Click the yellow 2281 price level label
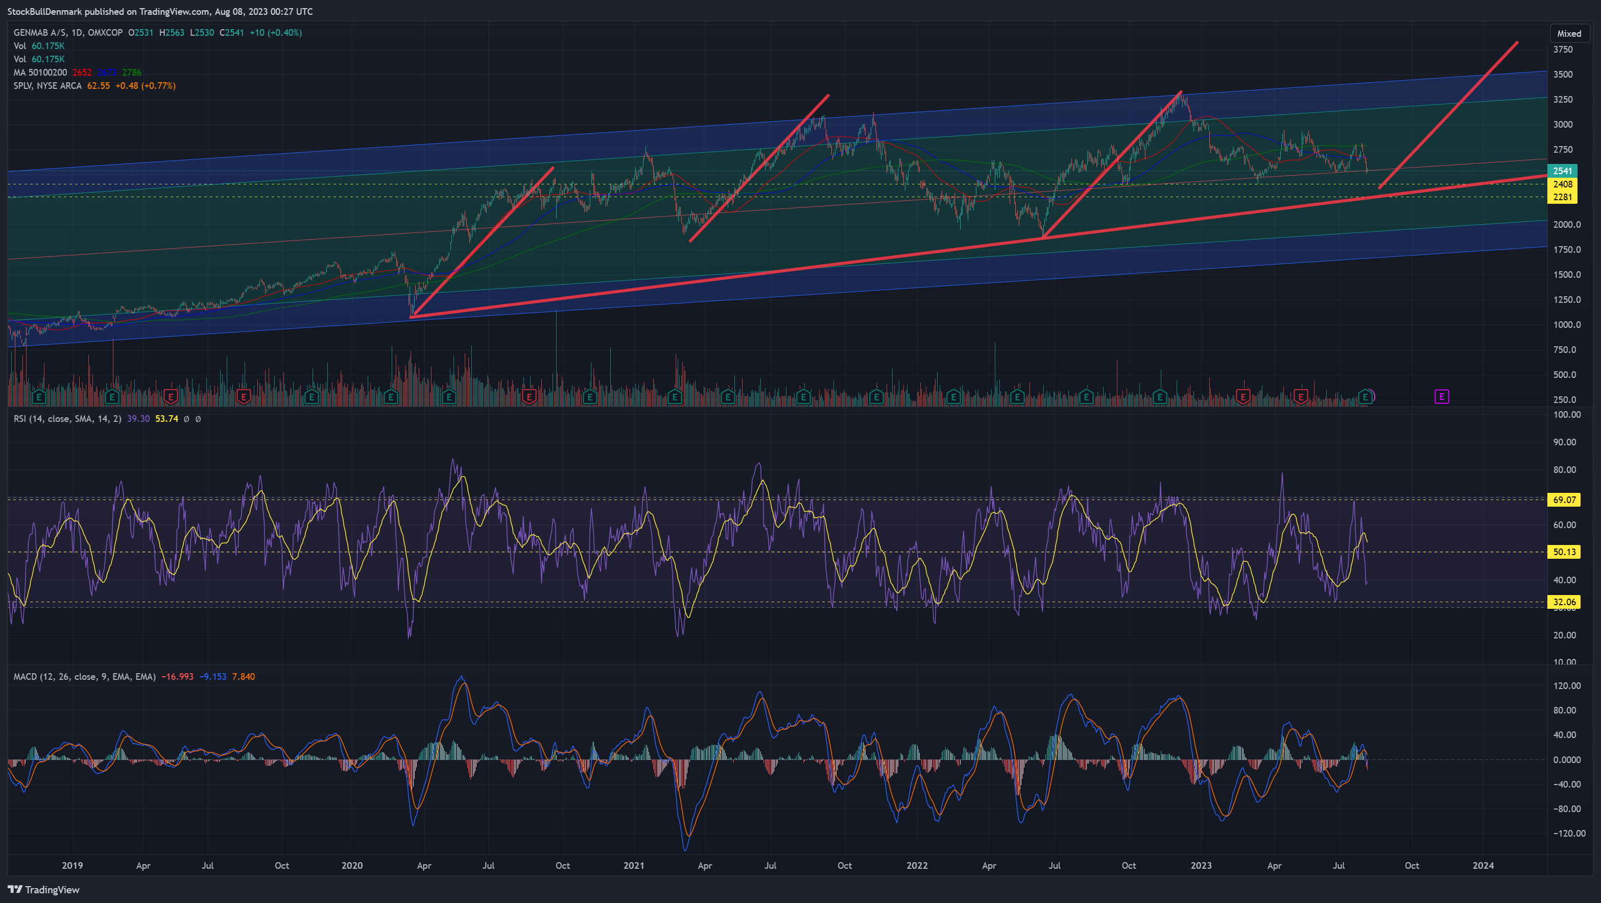 tap(1563, 197)
